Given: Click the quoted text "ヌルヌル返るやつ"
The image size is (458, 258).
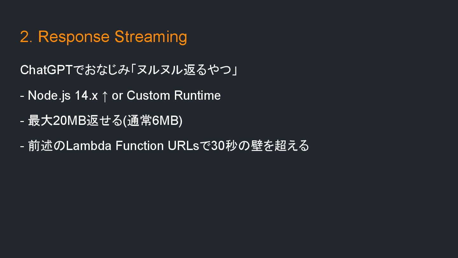Looking at the screenshot, I should coord(184,70).
